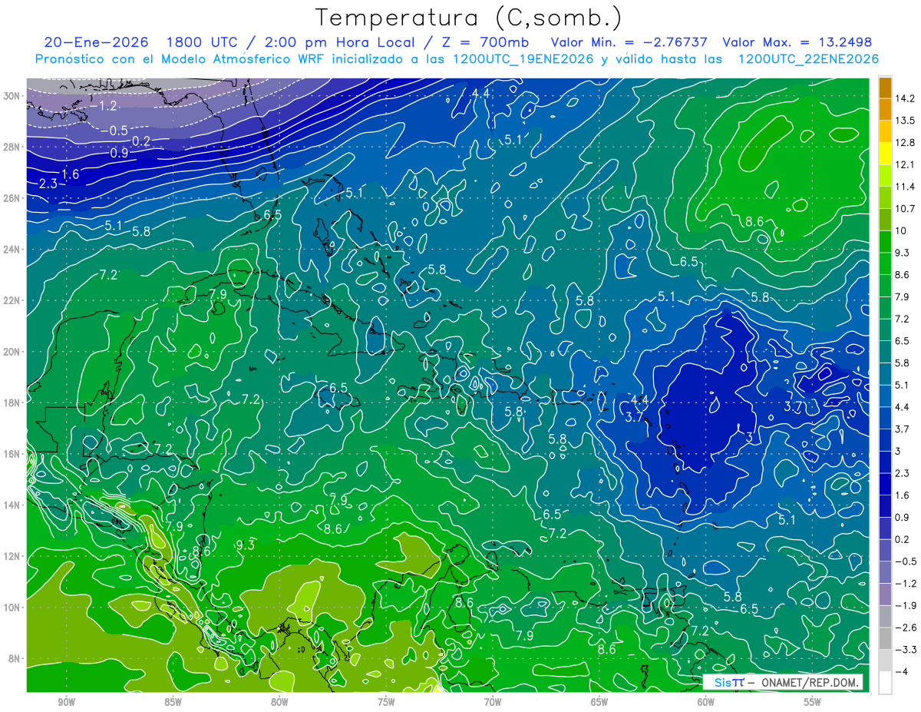Click the title "Temperatura (C,somb.)"
This screenshot has height=712, width=921.
pos(468,18)
